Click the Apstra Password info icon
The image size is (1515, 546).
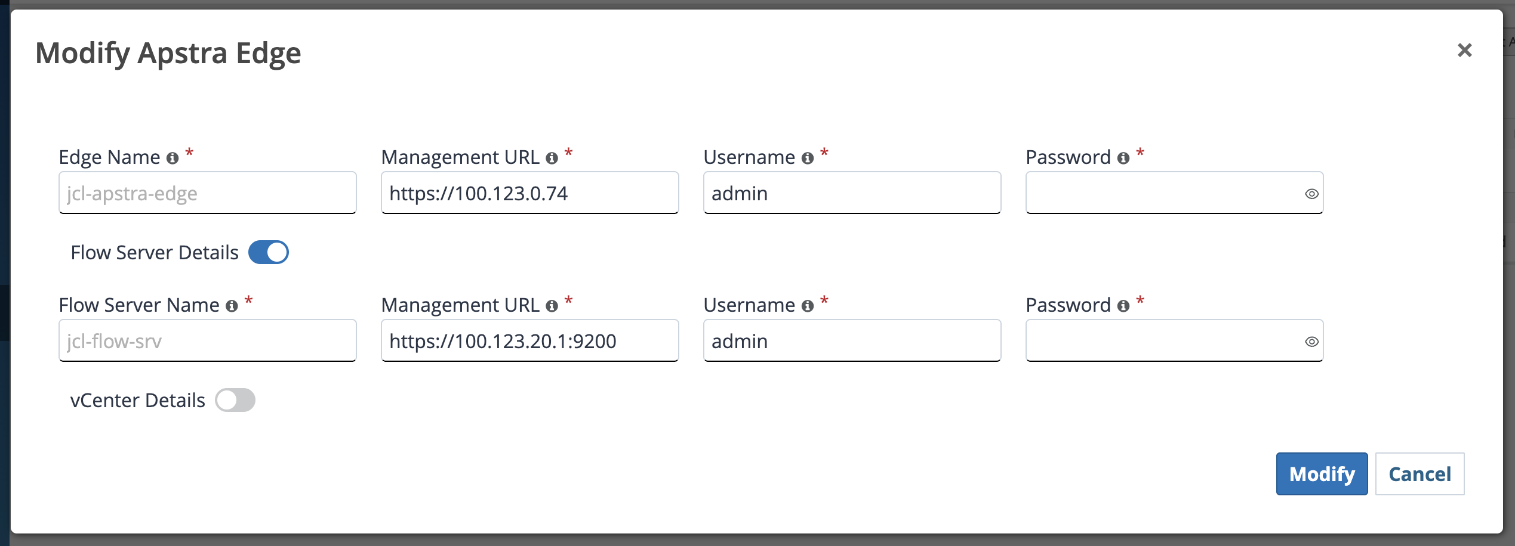click(x=1123, y=158)
